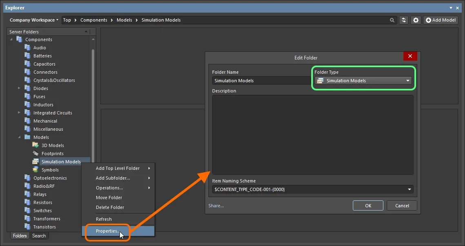Click the Top breadcrumb item

(67, 20)
